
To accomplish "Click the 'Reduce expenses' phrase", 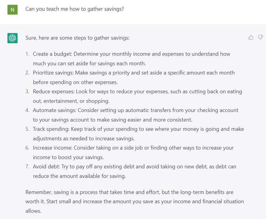I will pos(54,91).
